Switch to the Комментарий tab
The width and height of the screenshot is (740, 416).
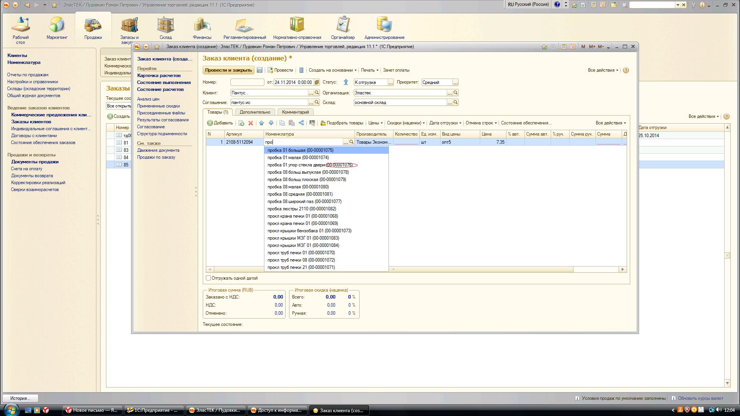tap(295, 112)
